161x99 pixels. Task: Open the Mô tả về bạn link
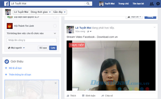(15, 68)
